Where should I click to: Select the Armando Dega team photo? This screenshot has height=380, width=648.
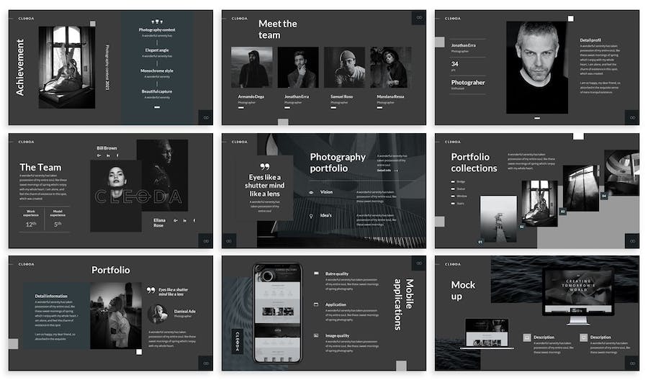coord(252,68)
